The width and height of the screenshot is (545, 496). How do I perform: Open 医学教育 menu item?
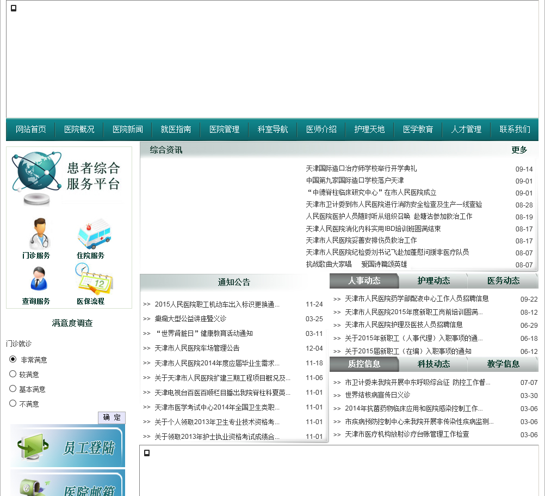click(x=418, y=130)
